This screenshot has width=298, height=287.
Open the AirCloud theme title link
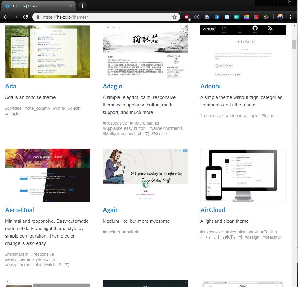pyautogui.click(x=213, y=210)
